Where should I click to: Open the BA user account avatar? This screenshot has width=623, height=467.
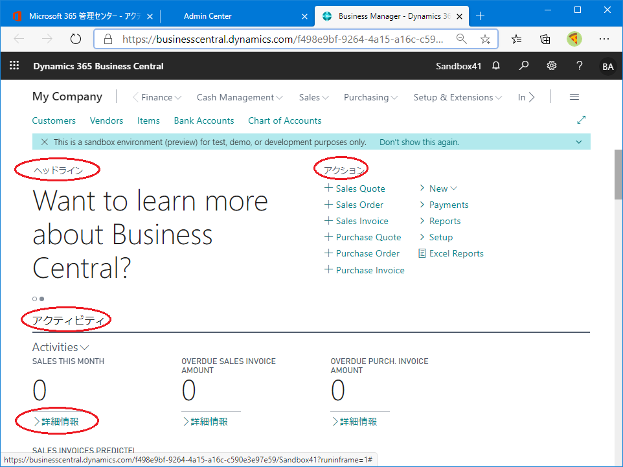click(607, 66)
